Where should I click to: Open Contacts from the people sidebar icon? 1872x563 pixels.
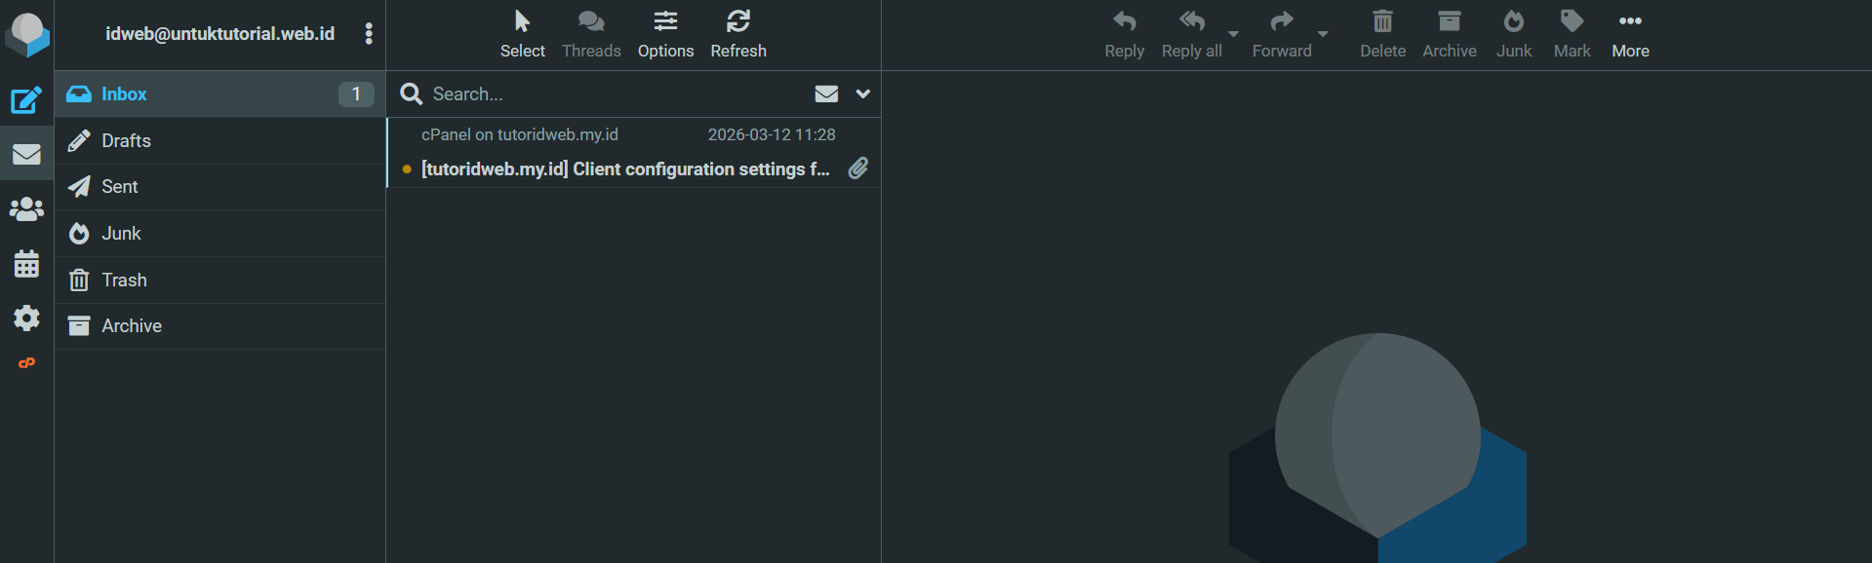tap(26, 208)
